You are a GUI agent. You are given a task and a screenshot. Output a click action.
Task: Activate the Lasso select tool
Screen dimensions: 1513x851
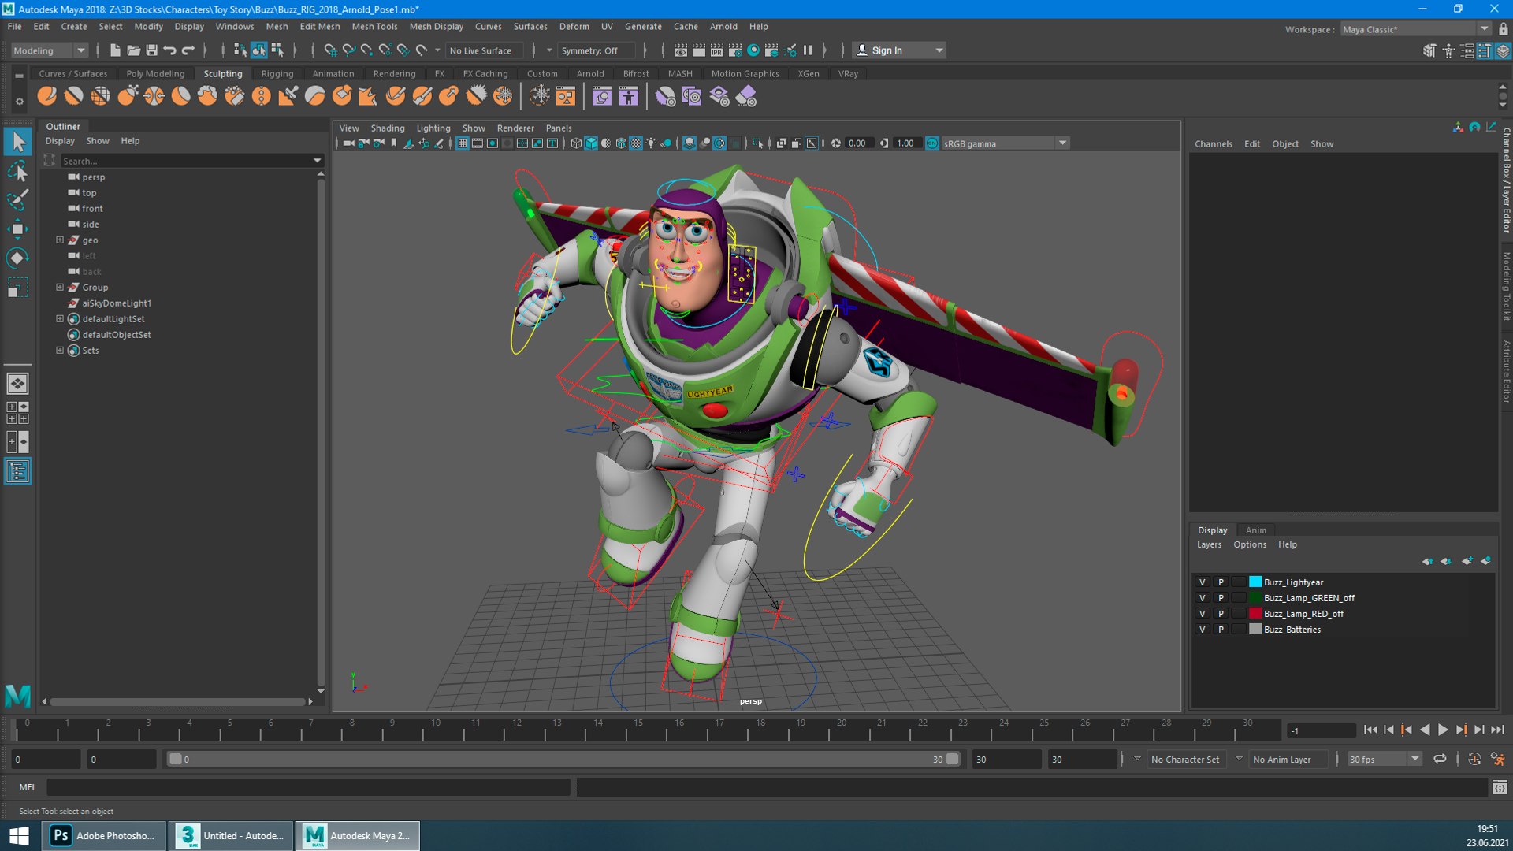click(x=17, y=171)
